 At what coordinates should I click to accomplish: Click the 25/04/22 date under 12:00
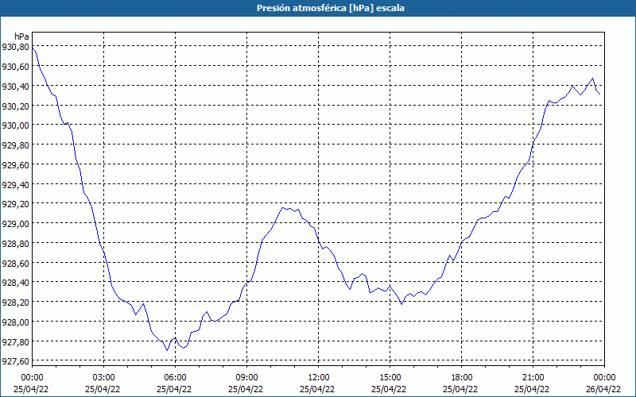[x=319, y=389]
